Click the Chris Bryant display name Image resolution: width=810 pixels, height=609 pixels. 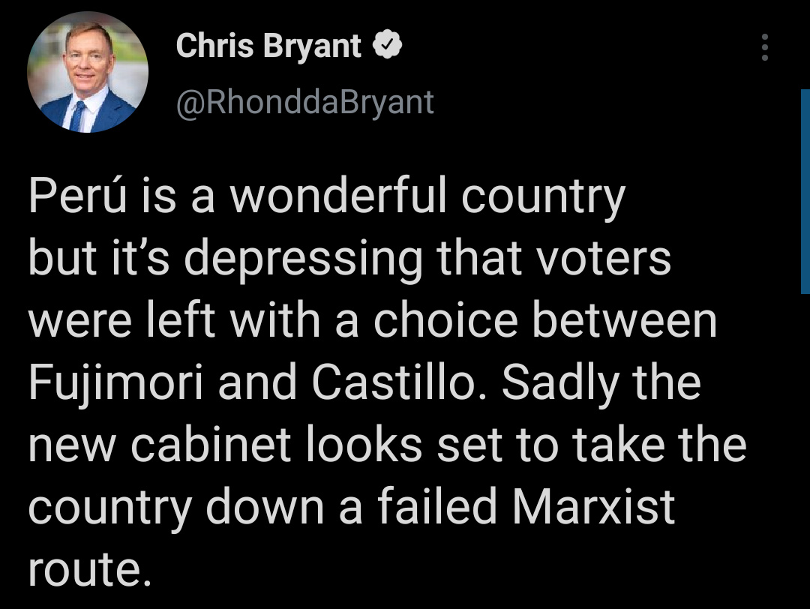268,46
